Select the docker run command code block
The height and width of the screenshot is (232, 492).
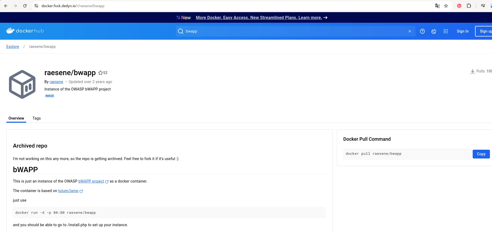tap(169, 213)
